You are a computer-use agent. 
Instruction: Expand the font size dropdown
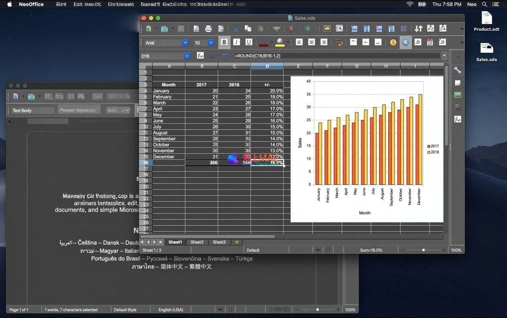211,43
